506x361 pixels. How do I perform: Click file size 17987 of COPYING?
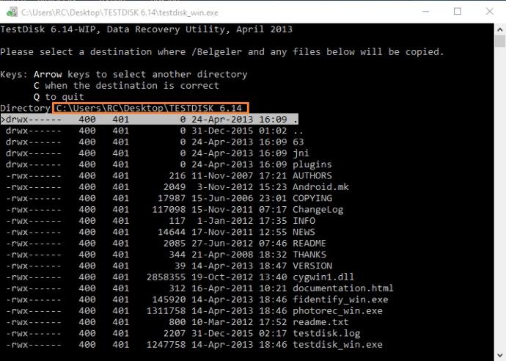coord(172,198)
